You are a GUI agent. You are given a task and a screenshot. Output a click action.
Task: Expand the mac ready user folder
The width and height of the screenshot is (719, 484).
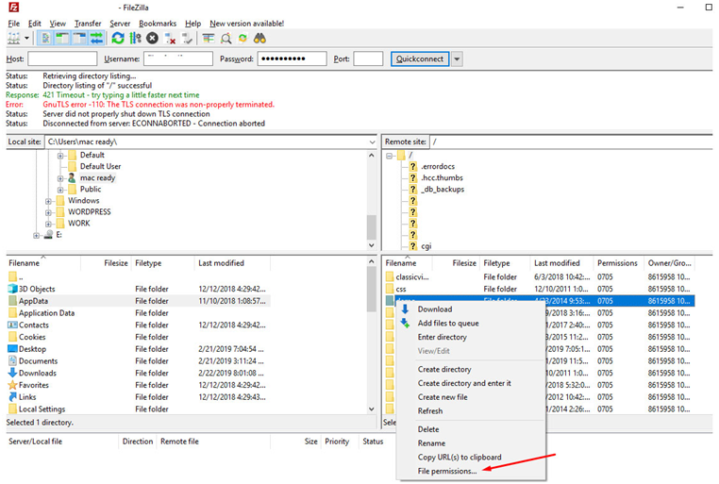[60, 178]
